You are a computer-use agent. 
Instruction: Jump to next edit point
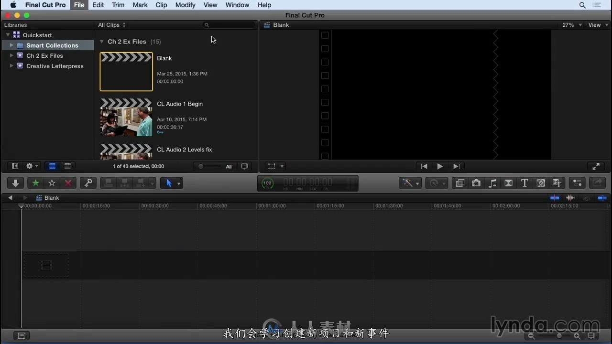(x=456, y=166)
